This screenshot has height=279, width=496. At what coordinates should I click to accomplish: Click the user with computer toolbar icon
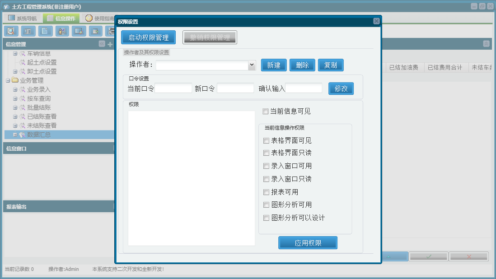click(62, 31)
